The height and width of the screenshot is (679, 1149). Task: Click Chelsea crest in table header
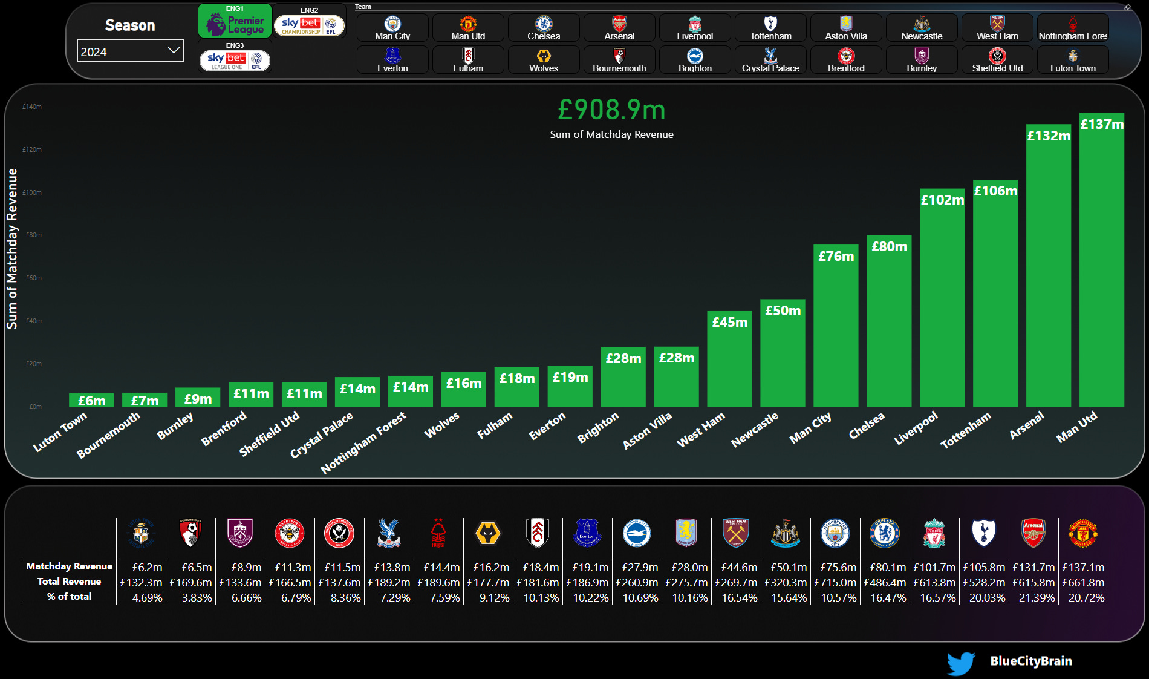[885, 534]
